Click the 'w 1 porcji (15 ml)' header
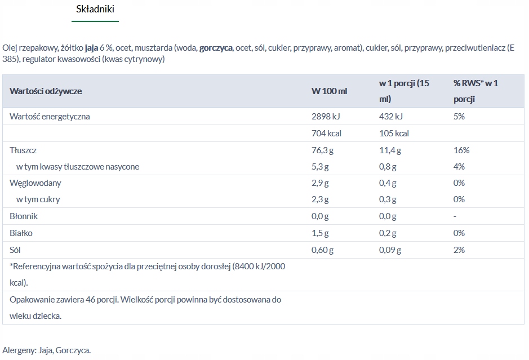The height and width of the screenshot is (360, 529). pos(404,91)
